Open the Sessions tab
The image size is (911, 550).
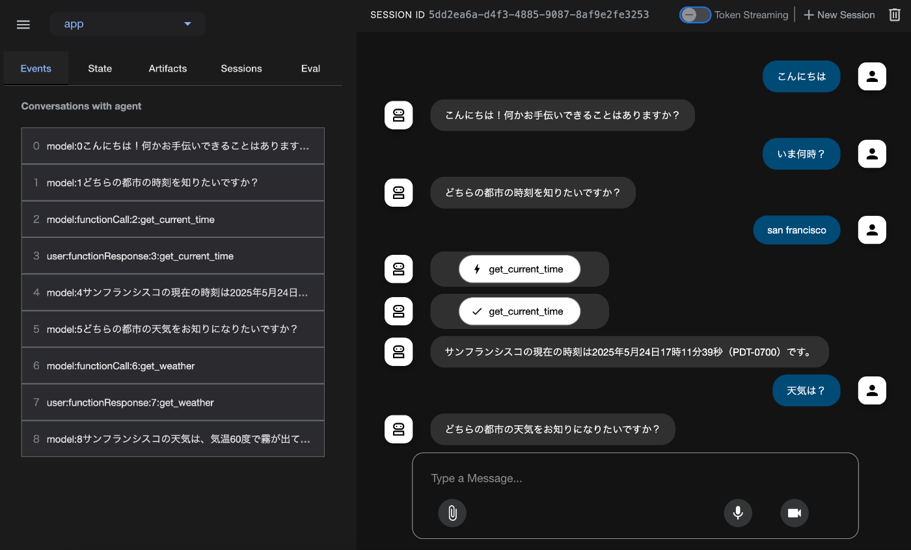241,68
